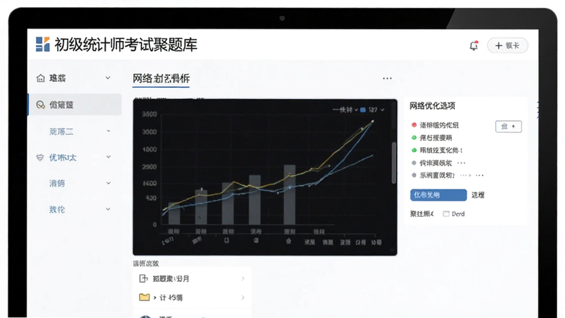This screenshot has width=565, height=318.
Task: Open the three-dot menu above the chart
Action: click(387, 78)
